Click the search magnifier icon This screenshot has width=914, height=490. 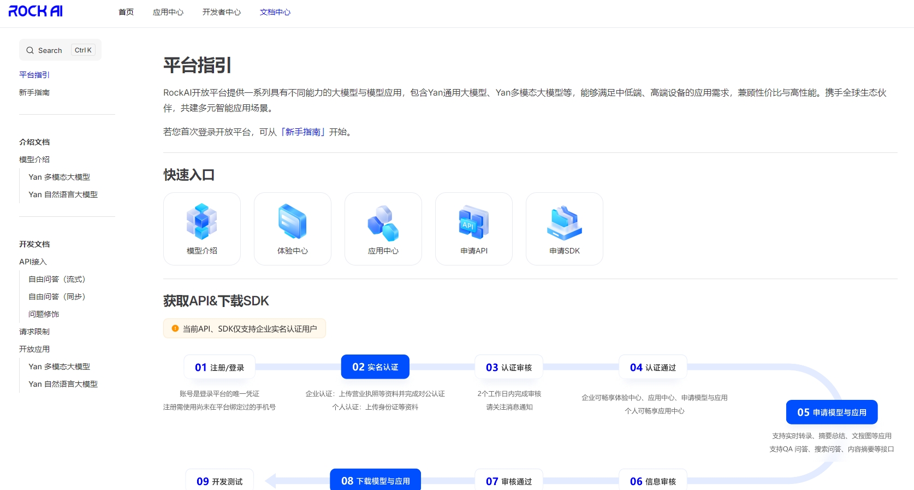tap(30, 50)
